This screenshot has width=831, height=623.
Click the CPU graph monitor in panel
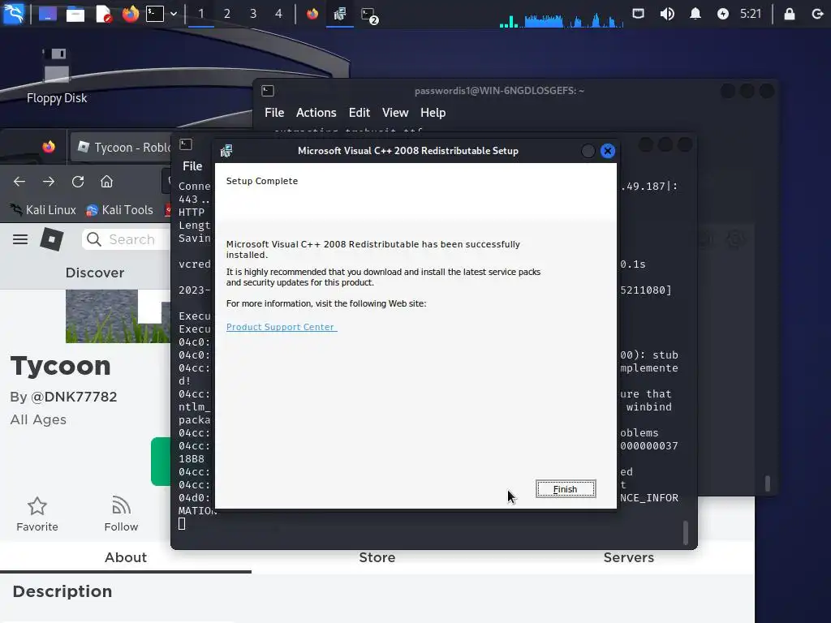click(562, 19)
